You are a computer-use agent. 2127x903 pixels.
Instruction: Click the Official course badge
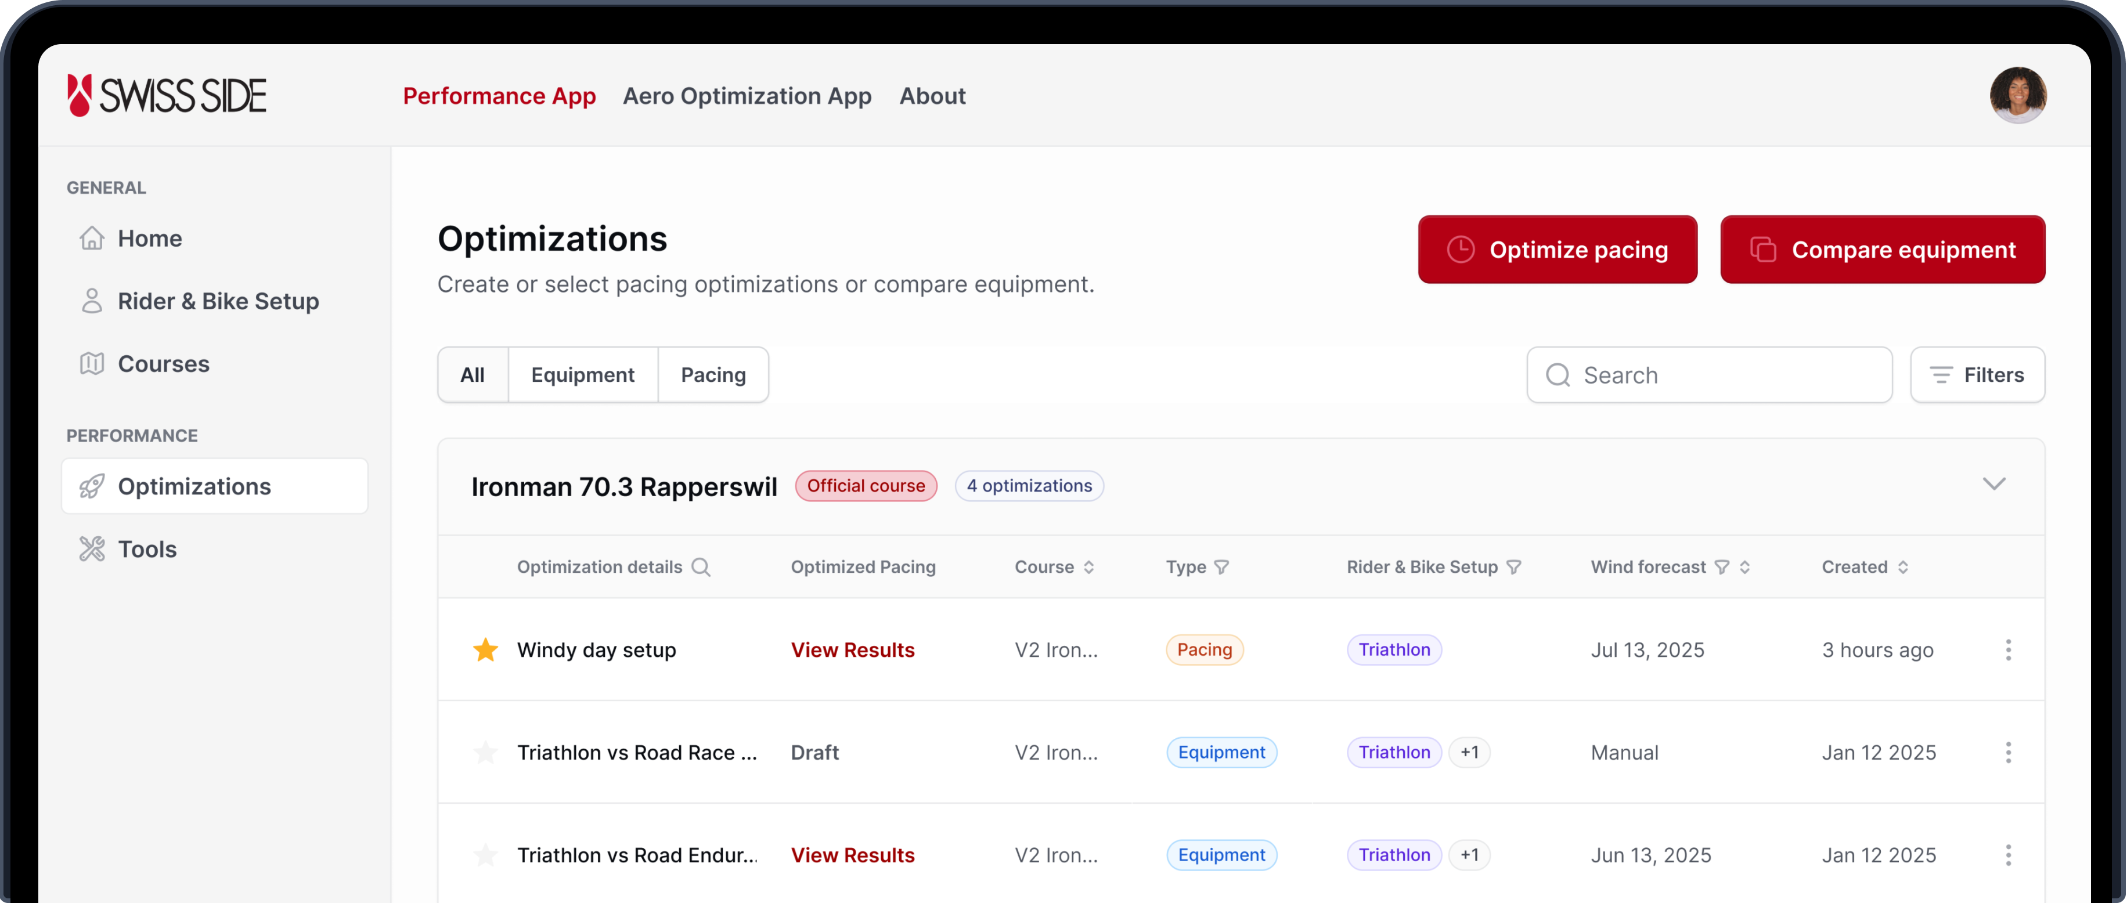(866, 485)
